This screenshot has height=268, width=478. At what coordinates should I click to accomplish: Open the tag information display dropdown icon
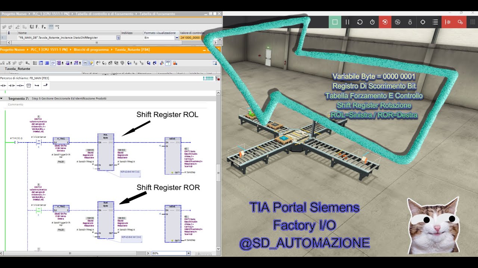69,63
